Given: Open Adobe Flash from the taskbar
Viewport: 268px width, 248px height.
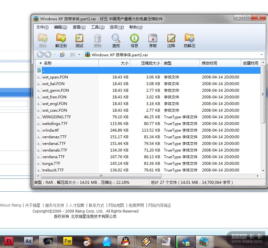Looking at the screenshot, I should (x=9, y=241).
